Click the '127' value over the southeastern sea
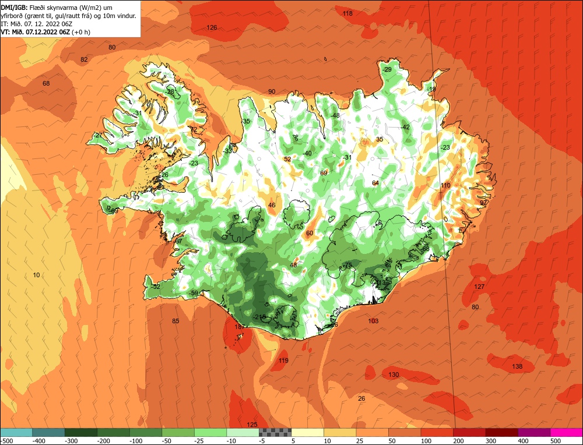Image resolution: width=583 pixels, height=445 pixels. tap(479, 287)
